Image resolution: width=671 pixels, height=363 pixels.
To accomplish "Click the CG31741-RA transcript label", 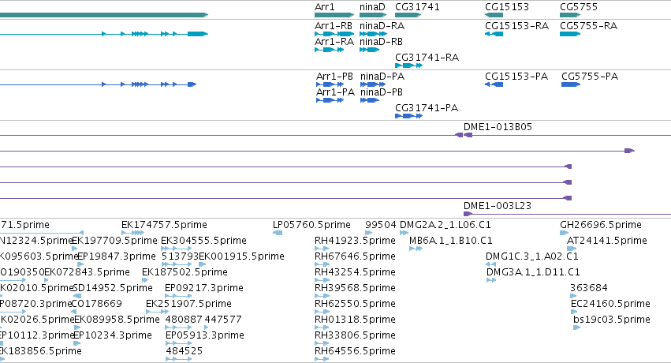I will pos(427,58).
